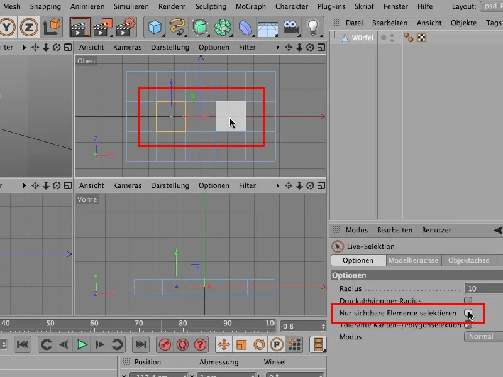Click the record active objects keyframe button

tap(165, 345)
